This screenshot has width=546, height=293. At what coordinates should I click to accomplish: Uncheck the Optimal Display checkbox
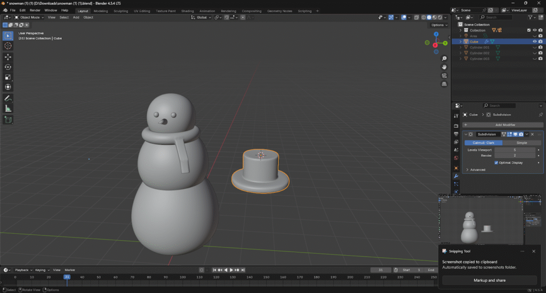point(496,162)
